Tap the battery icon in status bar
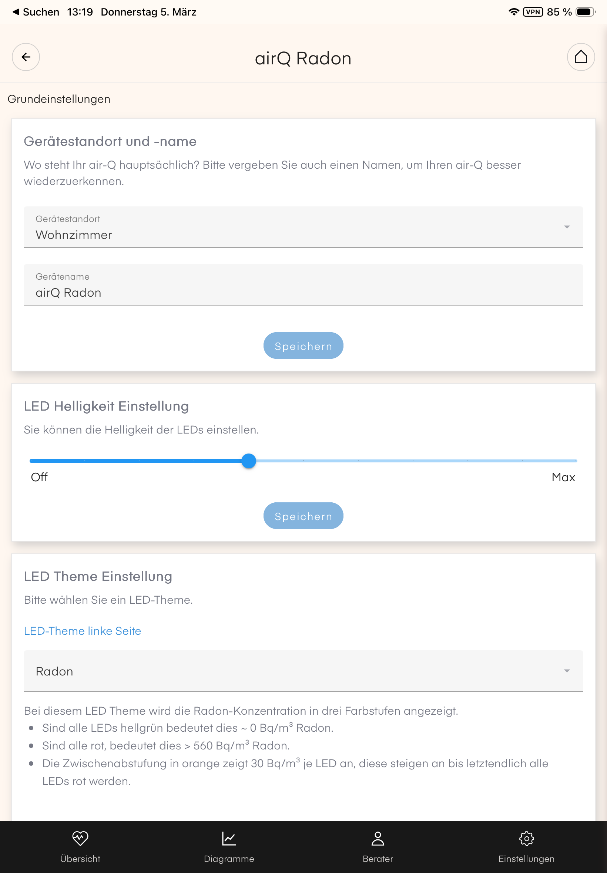This screenshot has height=873, width=607. [585, 12]
